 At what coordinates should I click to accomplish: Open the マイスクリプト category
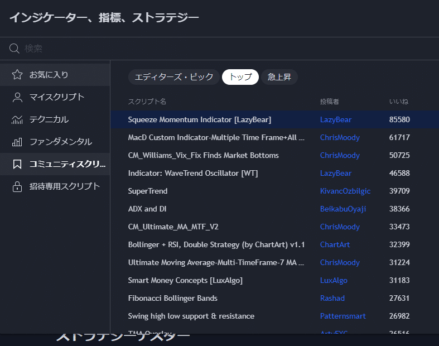tap(55, 97)
